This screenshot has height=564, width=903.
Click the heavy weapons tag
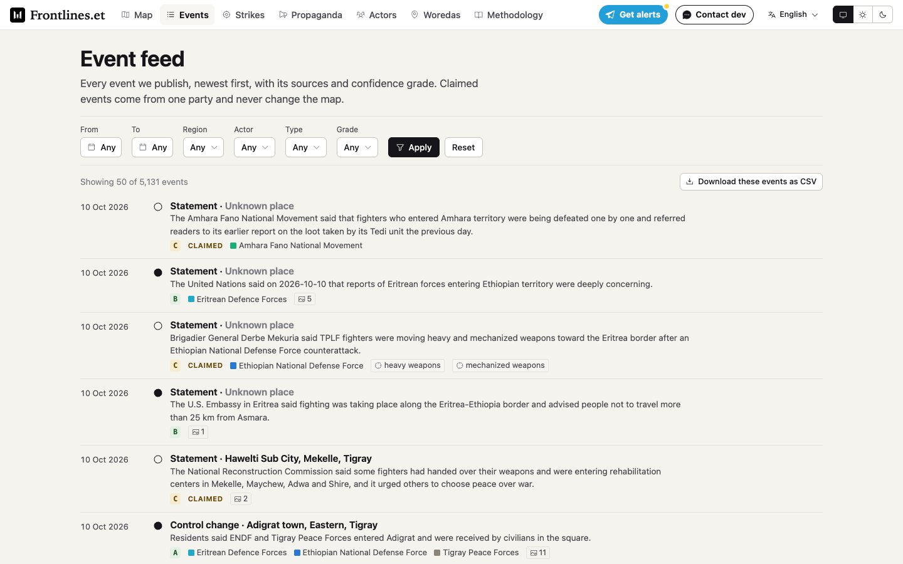tap(408, 365)
